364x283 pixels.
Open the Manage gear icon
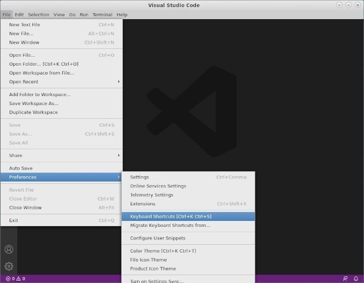(x=9, y=266)
